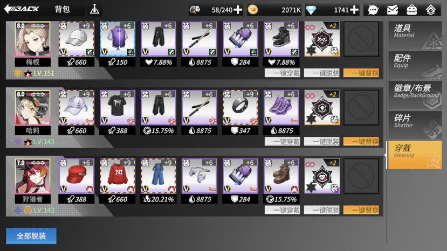Select 穿戴 Wearing tab
The height and width of the screenshot is (251, 447).
point(415,155)
